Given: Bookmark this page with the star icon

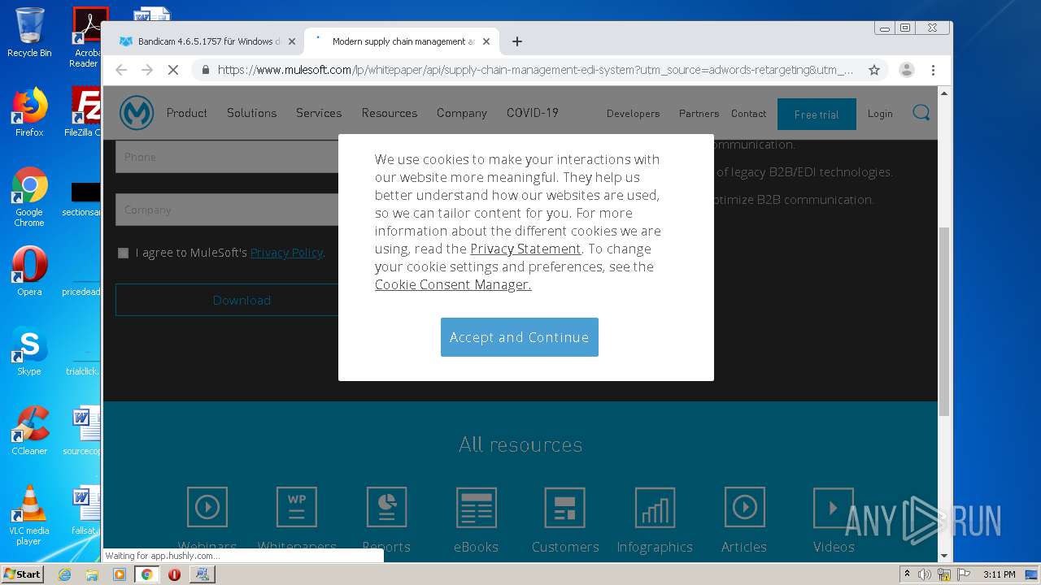Looking at the screenshot, I should [x=874, y=70].
